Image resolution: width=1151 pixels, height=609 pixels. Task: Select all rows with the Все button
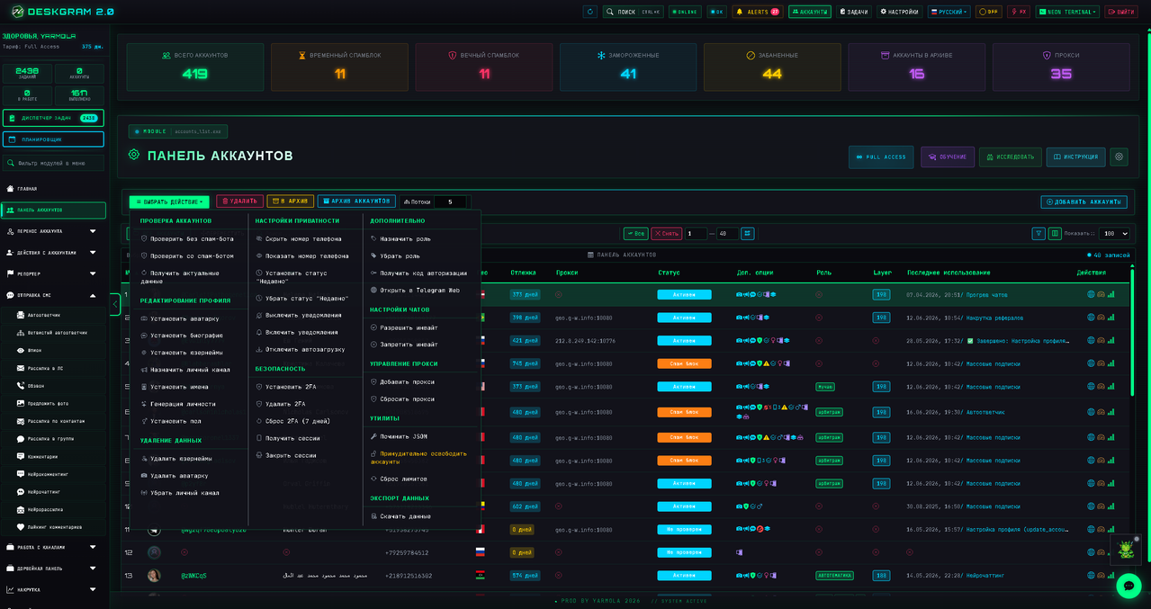tap(635, 234)
